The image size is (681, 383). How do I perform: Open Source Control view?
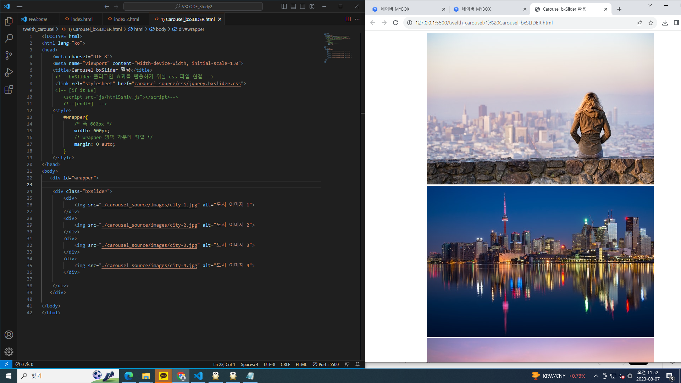coord(9,55)
